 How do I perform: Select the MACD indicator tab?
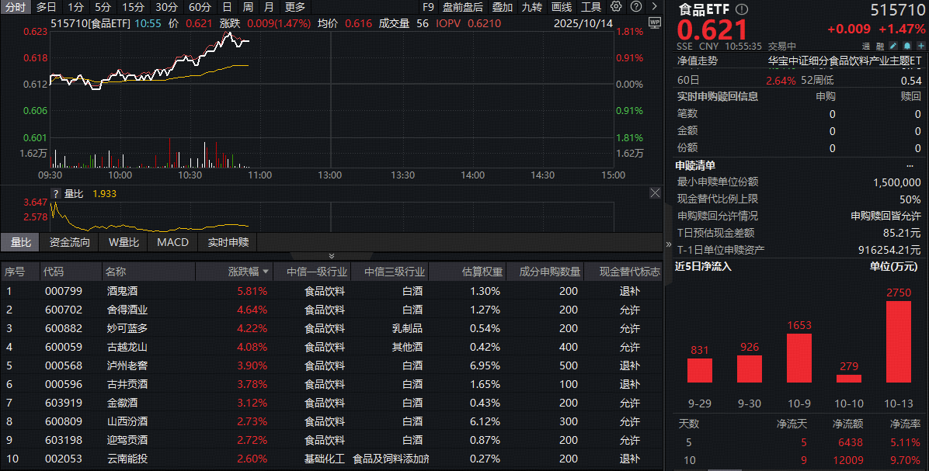[x=172, y=242]
